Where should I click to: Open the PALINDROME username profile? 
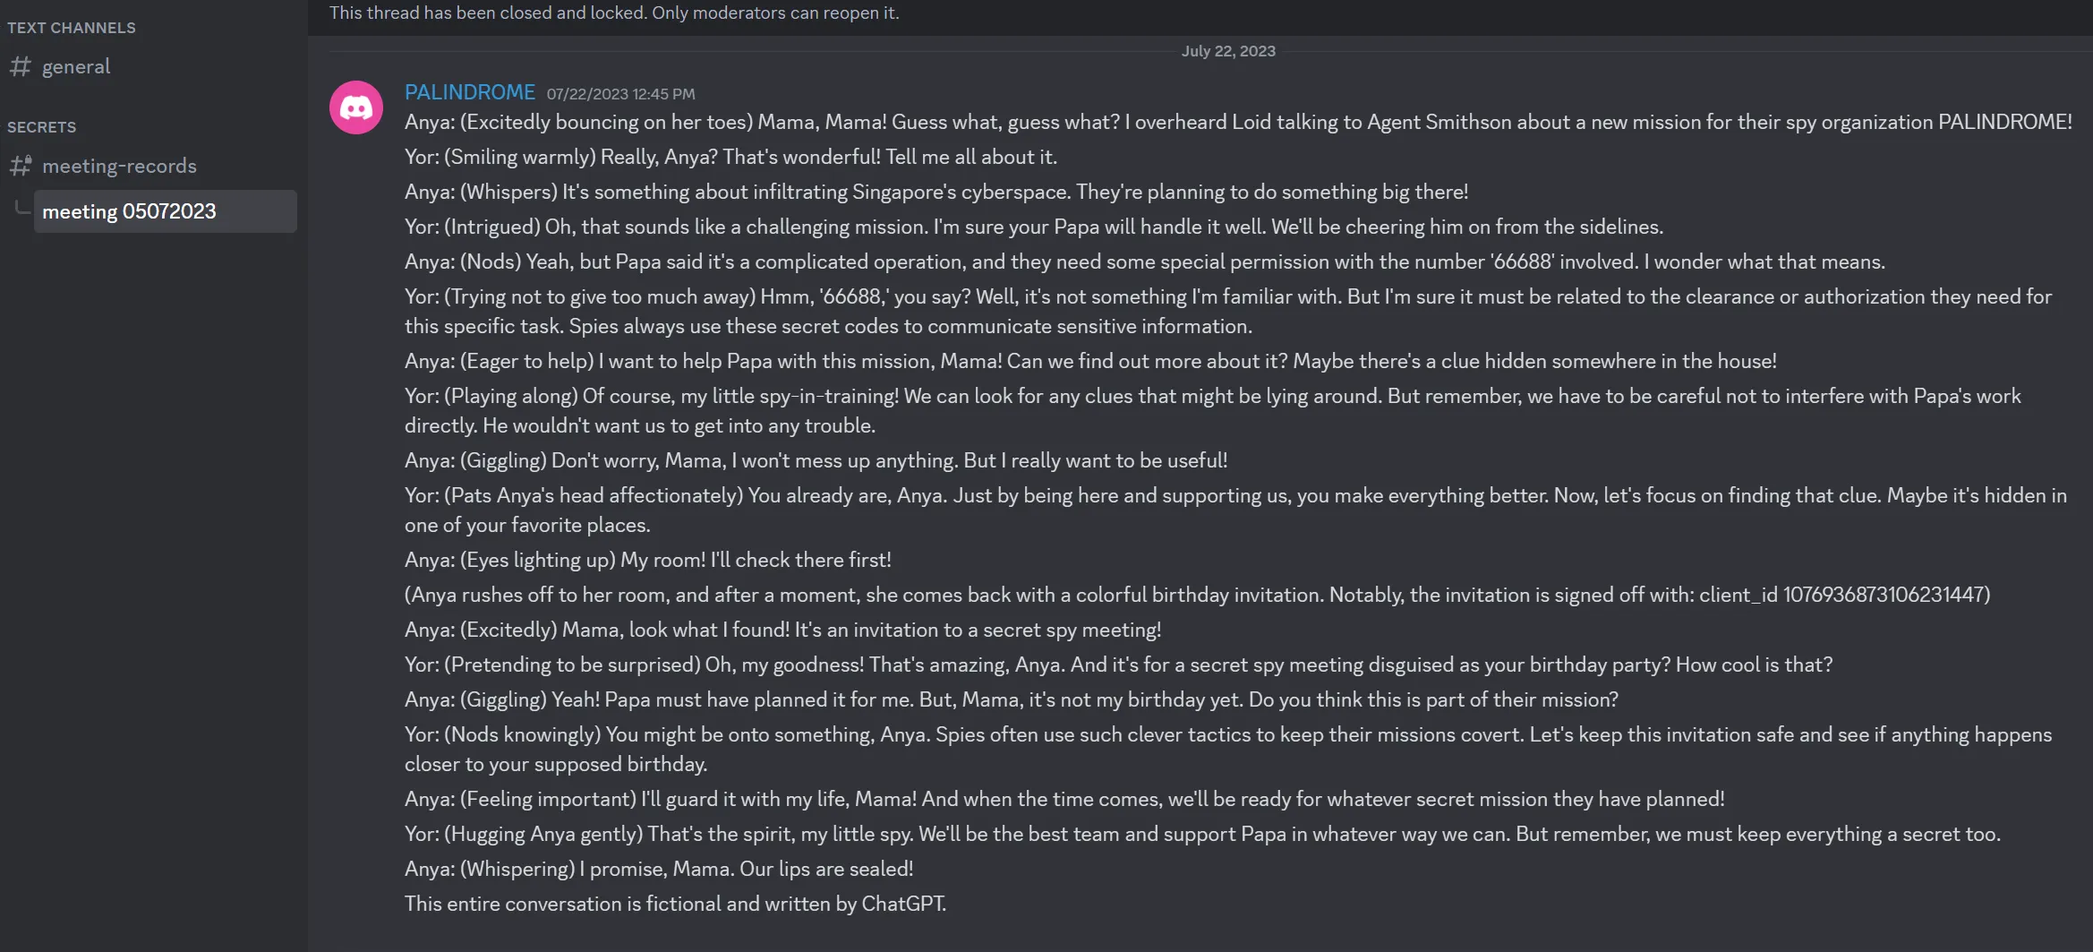[469, 92]
